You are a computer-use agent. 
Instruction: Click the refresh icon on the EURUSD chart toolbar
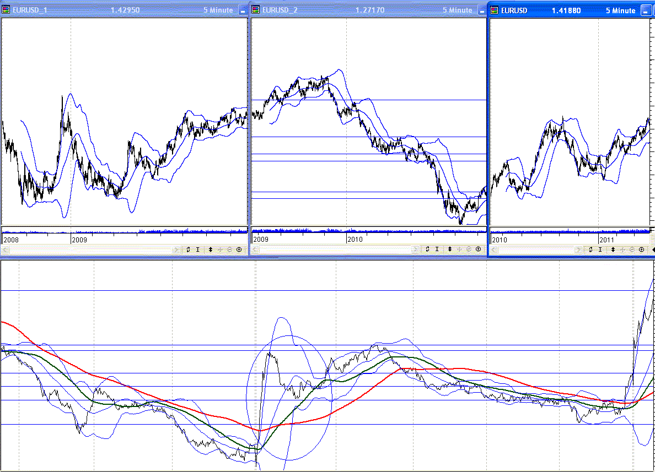(590, 249)
